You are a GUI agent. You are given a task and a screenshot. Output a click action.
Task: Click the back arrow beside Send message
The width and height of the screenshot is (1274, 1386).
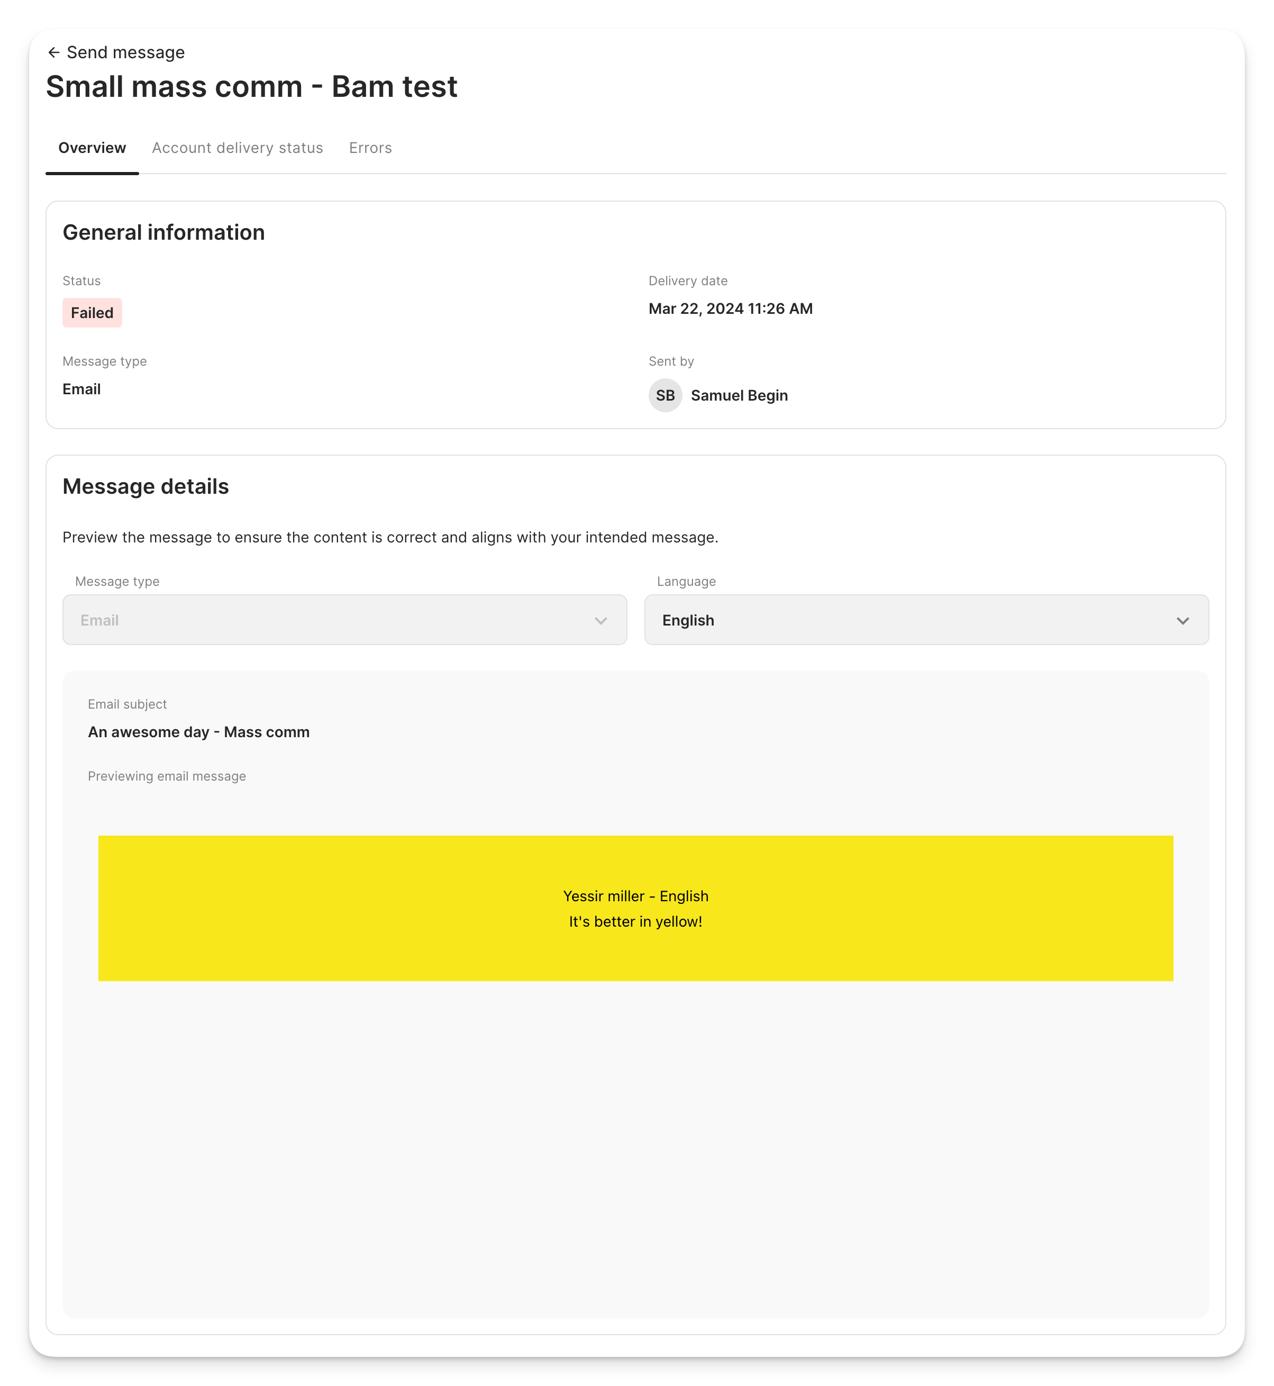click(54, 52)
